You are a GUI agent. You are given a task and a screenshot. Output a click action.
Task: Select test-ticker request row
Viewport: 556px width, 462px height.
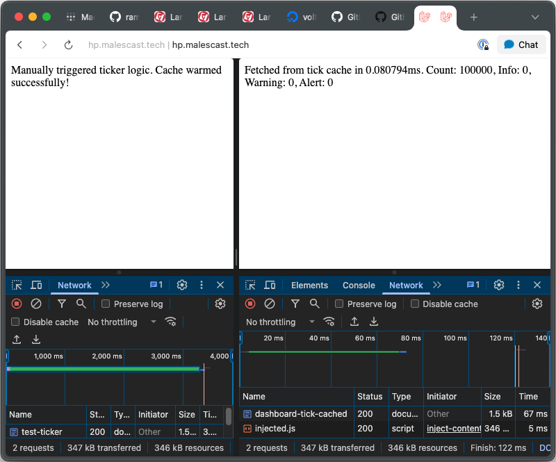115,432
